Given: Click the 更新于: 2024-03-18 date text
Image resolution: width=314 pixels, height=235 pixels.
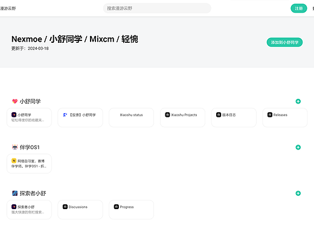Looking at the screenshot, I should (x=30, y=48).
